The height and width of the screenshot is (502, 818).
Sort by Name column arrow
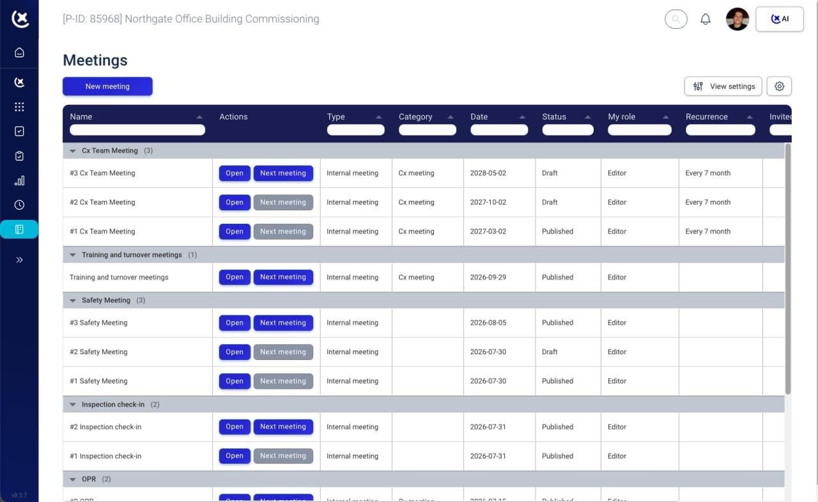(x=199, y=117)
